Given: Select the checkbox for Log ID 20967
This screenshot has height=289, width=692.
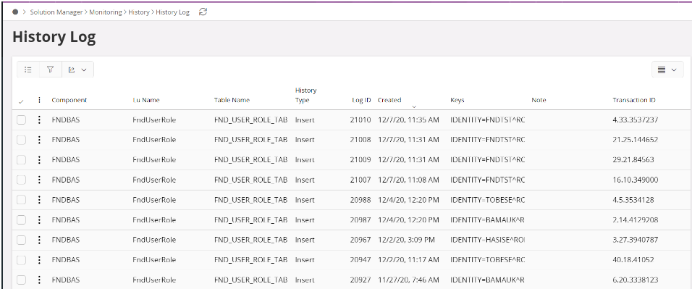Looking at the screenshot, I should pyautogui.click(x=21, y=240).
